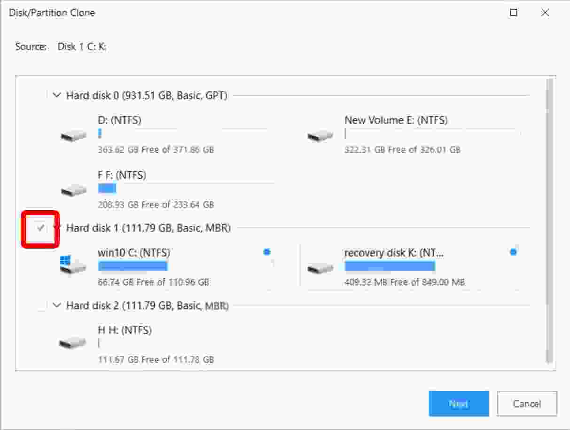Click the "win10 C: (NTFS)" partition label
The height and width of the screenshot is (430, 570).
click(x=134, y=253)
